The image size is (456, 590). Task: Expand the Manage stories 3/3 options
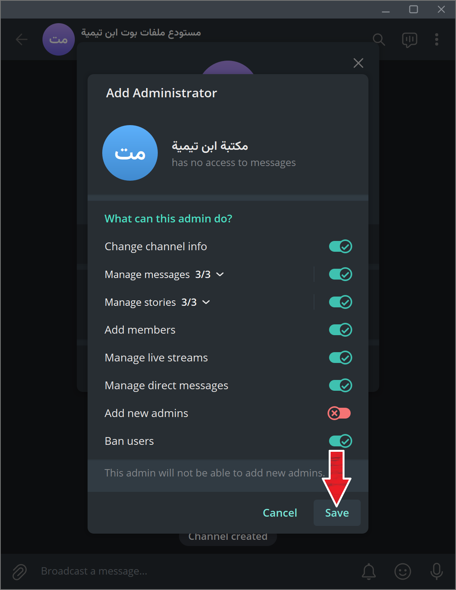click(206, 302)
